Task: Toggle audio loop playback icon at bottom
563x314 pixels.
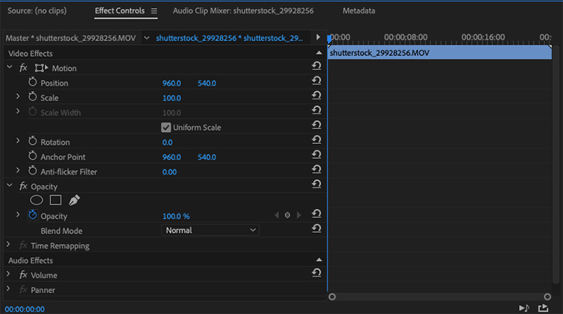Action: coord(524,308)
